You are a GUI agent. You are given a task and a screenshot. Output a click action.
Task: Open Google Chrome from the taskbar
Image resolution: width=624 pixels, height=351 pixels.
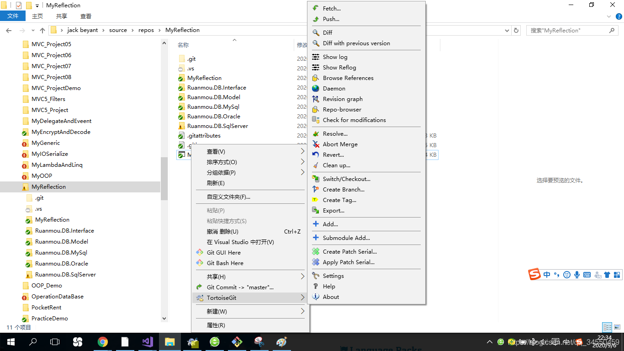coord(103,341)
